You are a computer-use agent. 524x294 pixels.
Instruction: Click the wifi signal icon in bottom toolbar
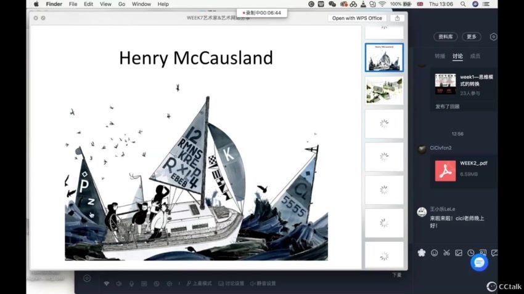tap(106, 284)
